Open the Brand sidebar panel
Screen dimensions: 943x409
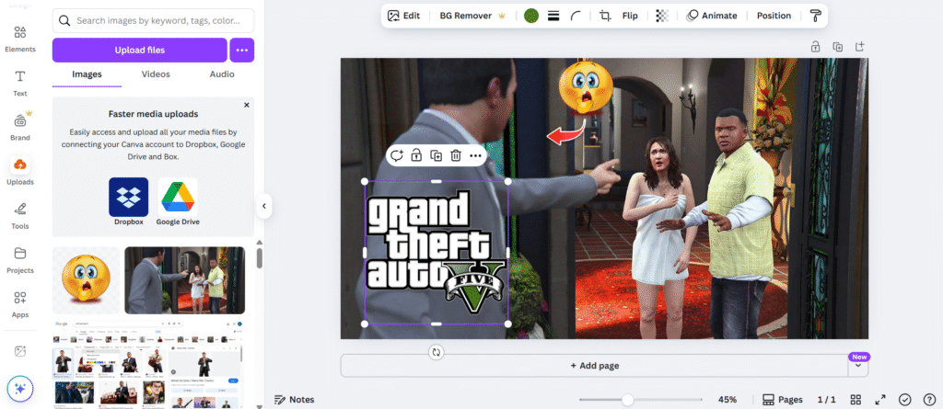(20, 127)
